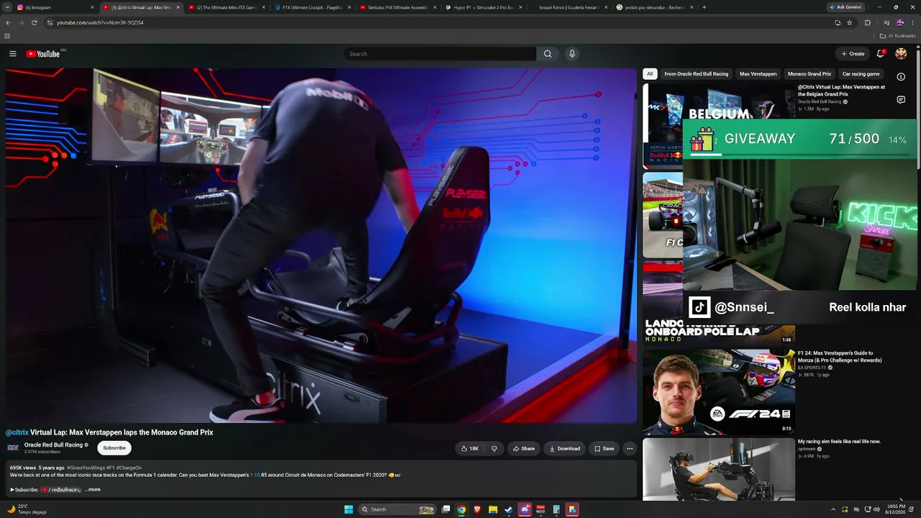Select the 'Car racing game' filter chip
This screenshot has height=518, width=921.
coord(861,74)
